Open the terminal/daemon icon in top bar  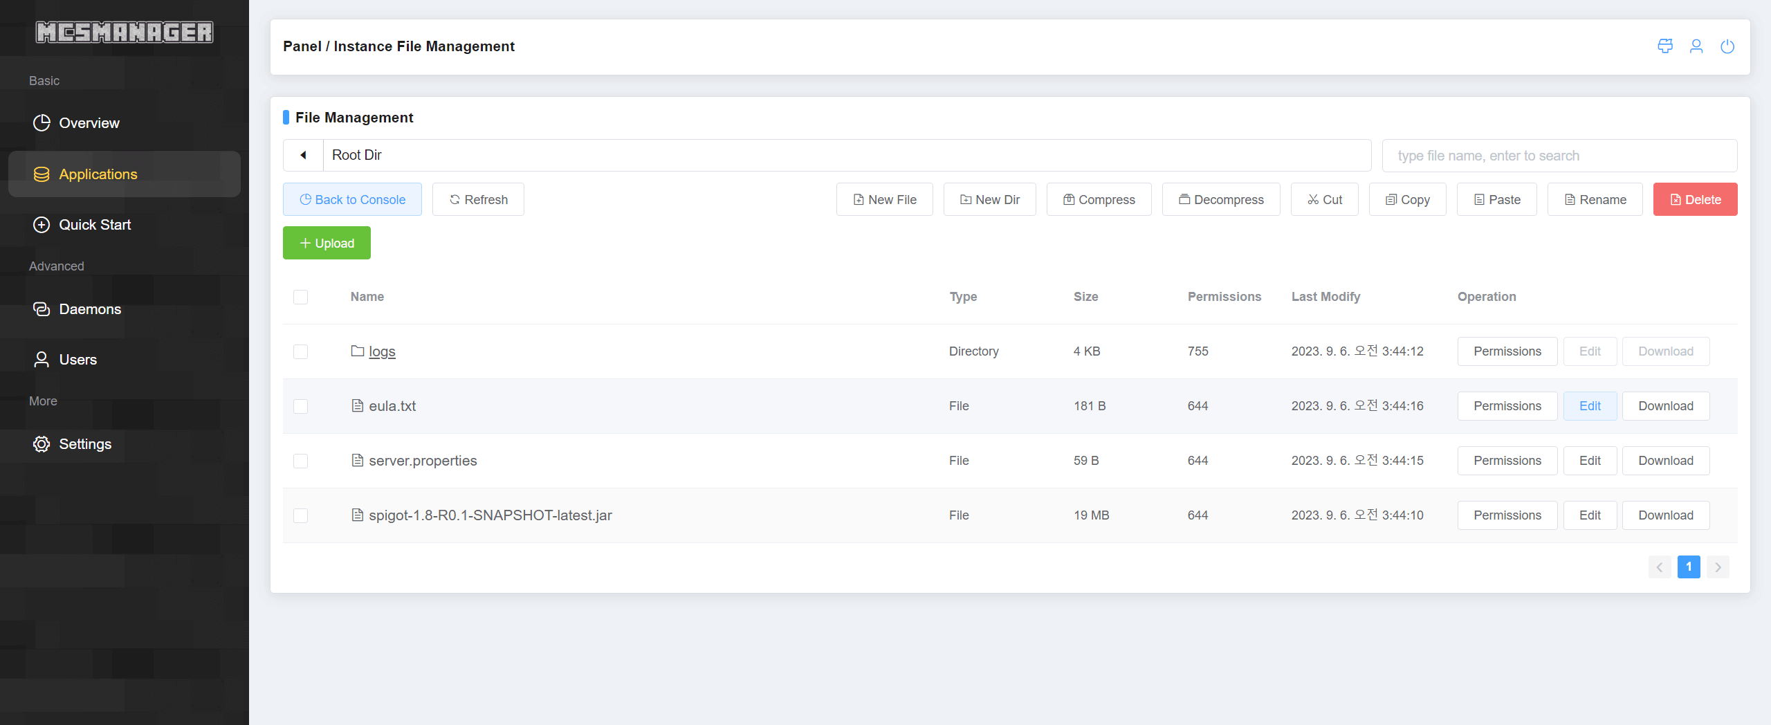pyautogui.click(x=1665, y=46)
